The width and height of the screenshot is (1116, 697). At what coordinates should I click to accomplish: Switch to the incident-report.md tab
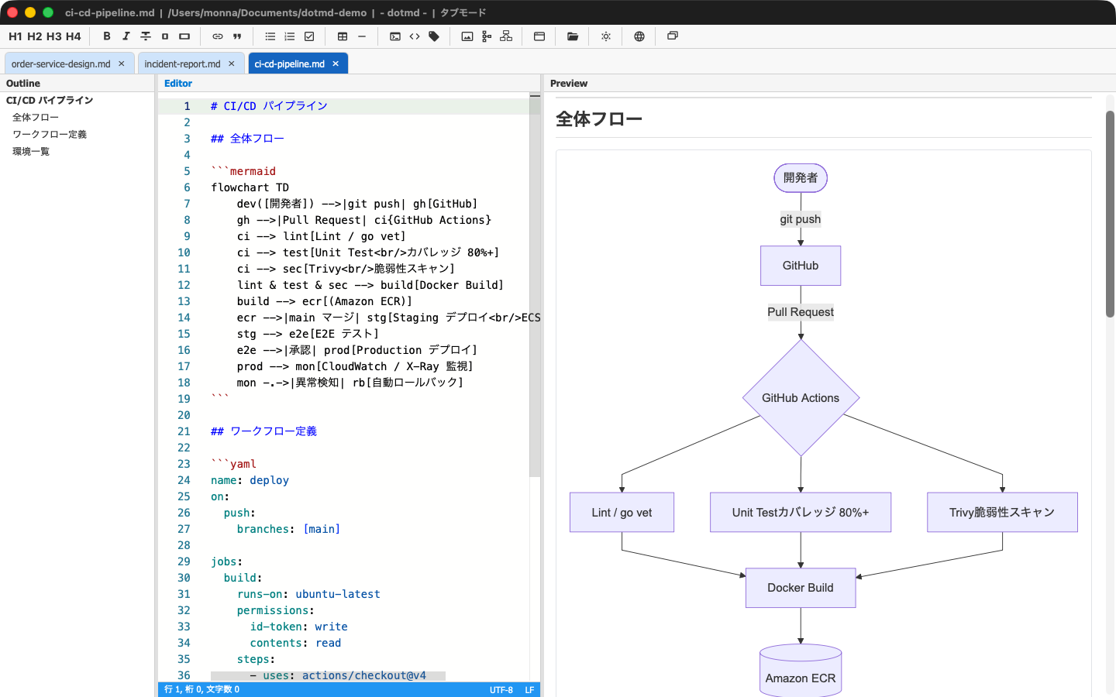click(182, 64)
